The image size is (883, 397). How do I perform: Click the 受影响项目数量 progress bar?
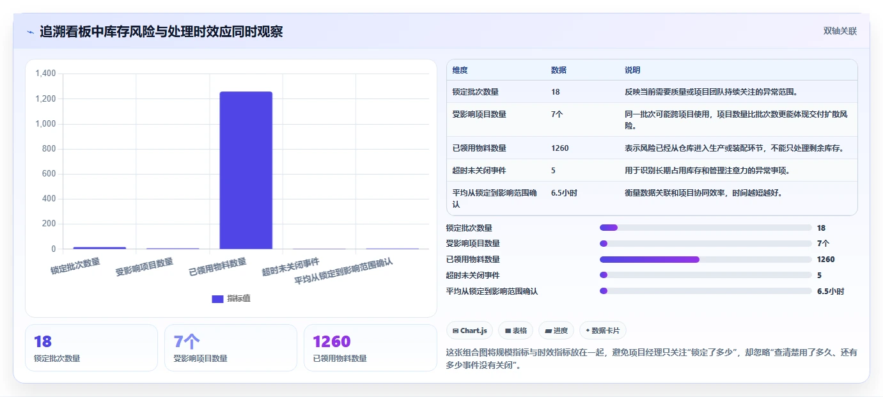[706, 244]
